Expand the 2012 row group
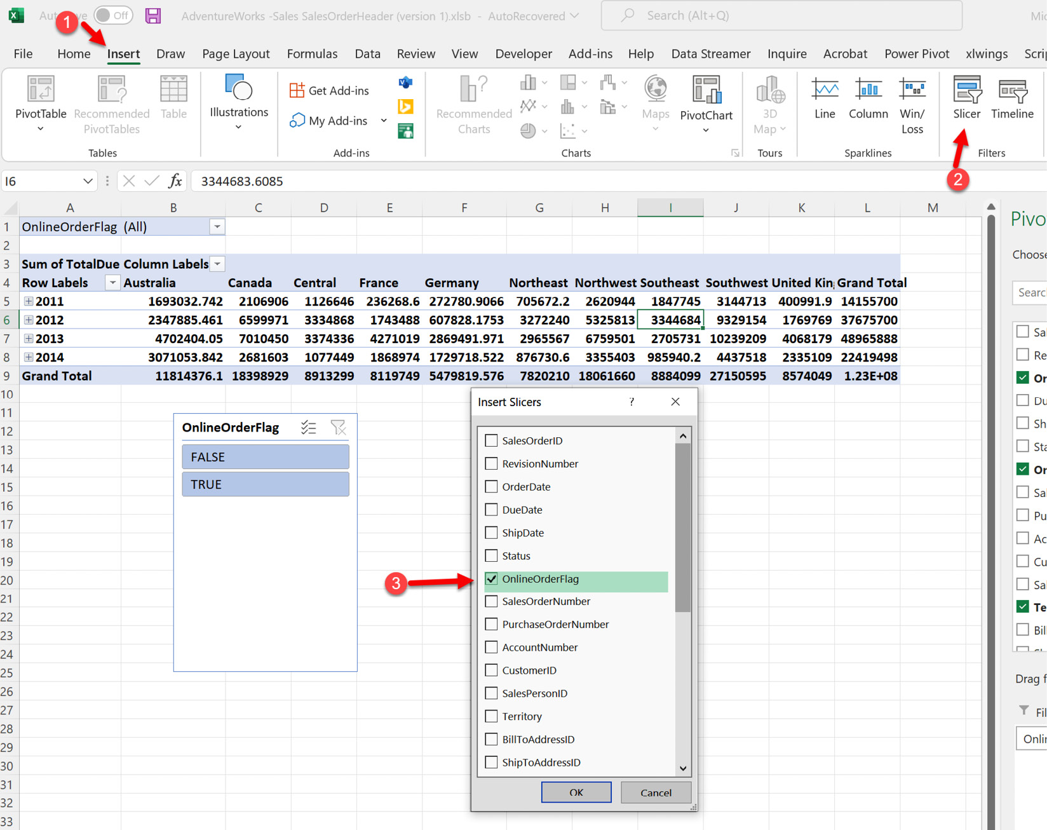This screenshot has width=1047, height=830. click(x=29, y=320)
